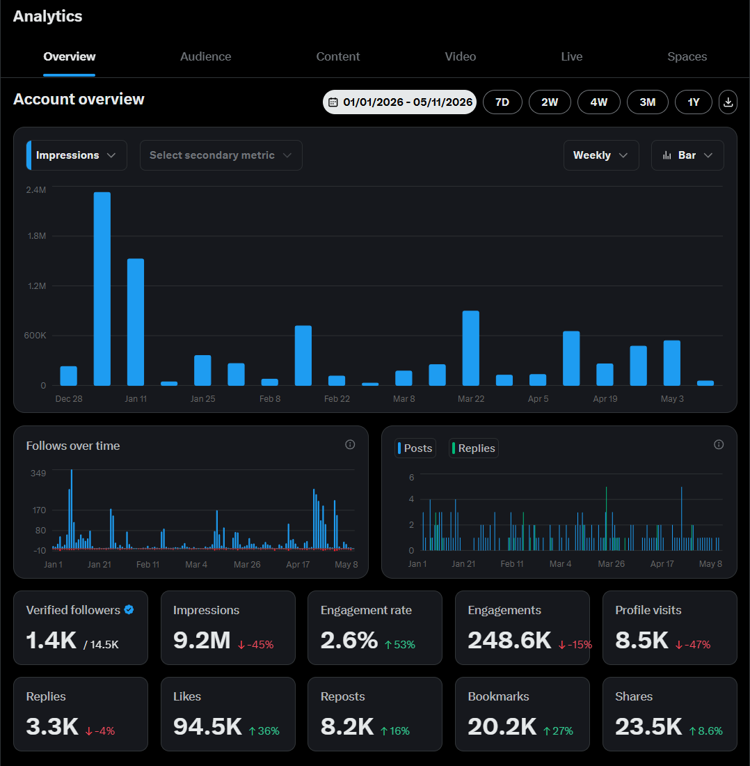Image resolution: width=750 pixels, height=766 pixels.
Task: Open the Bar chart type dropdown
Action: (687, 155)
